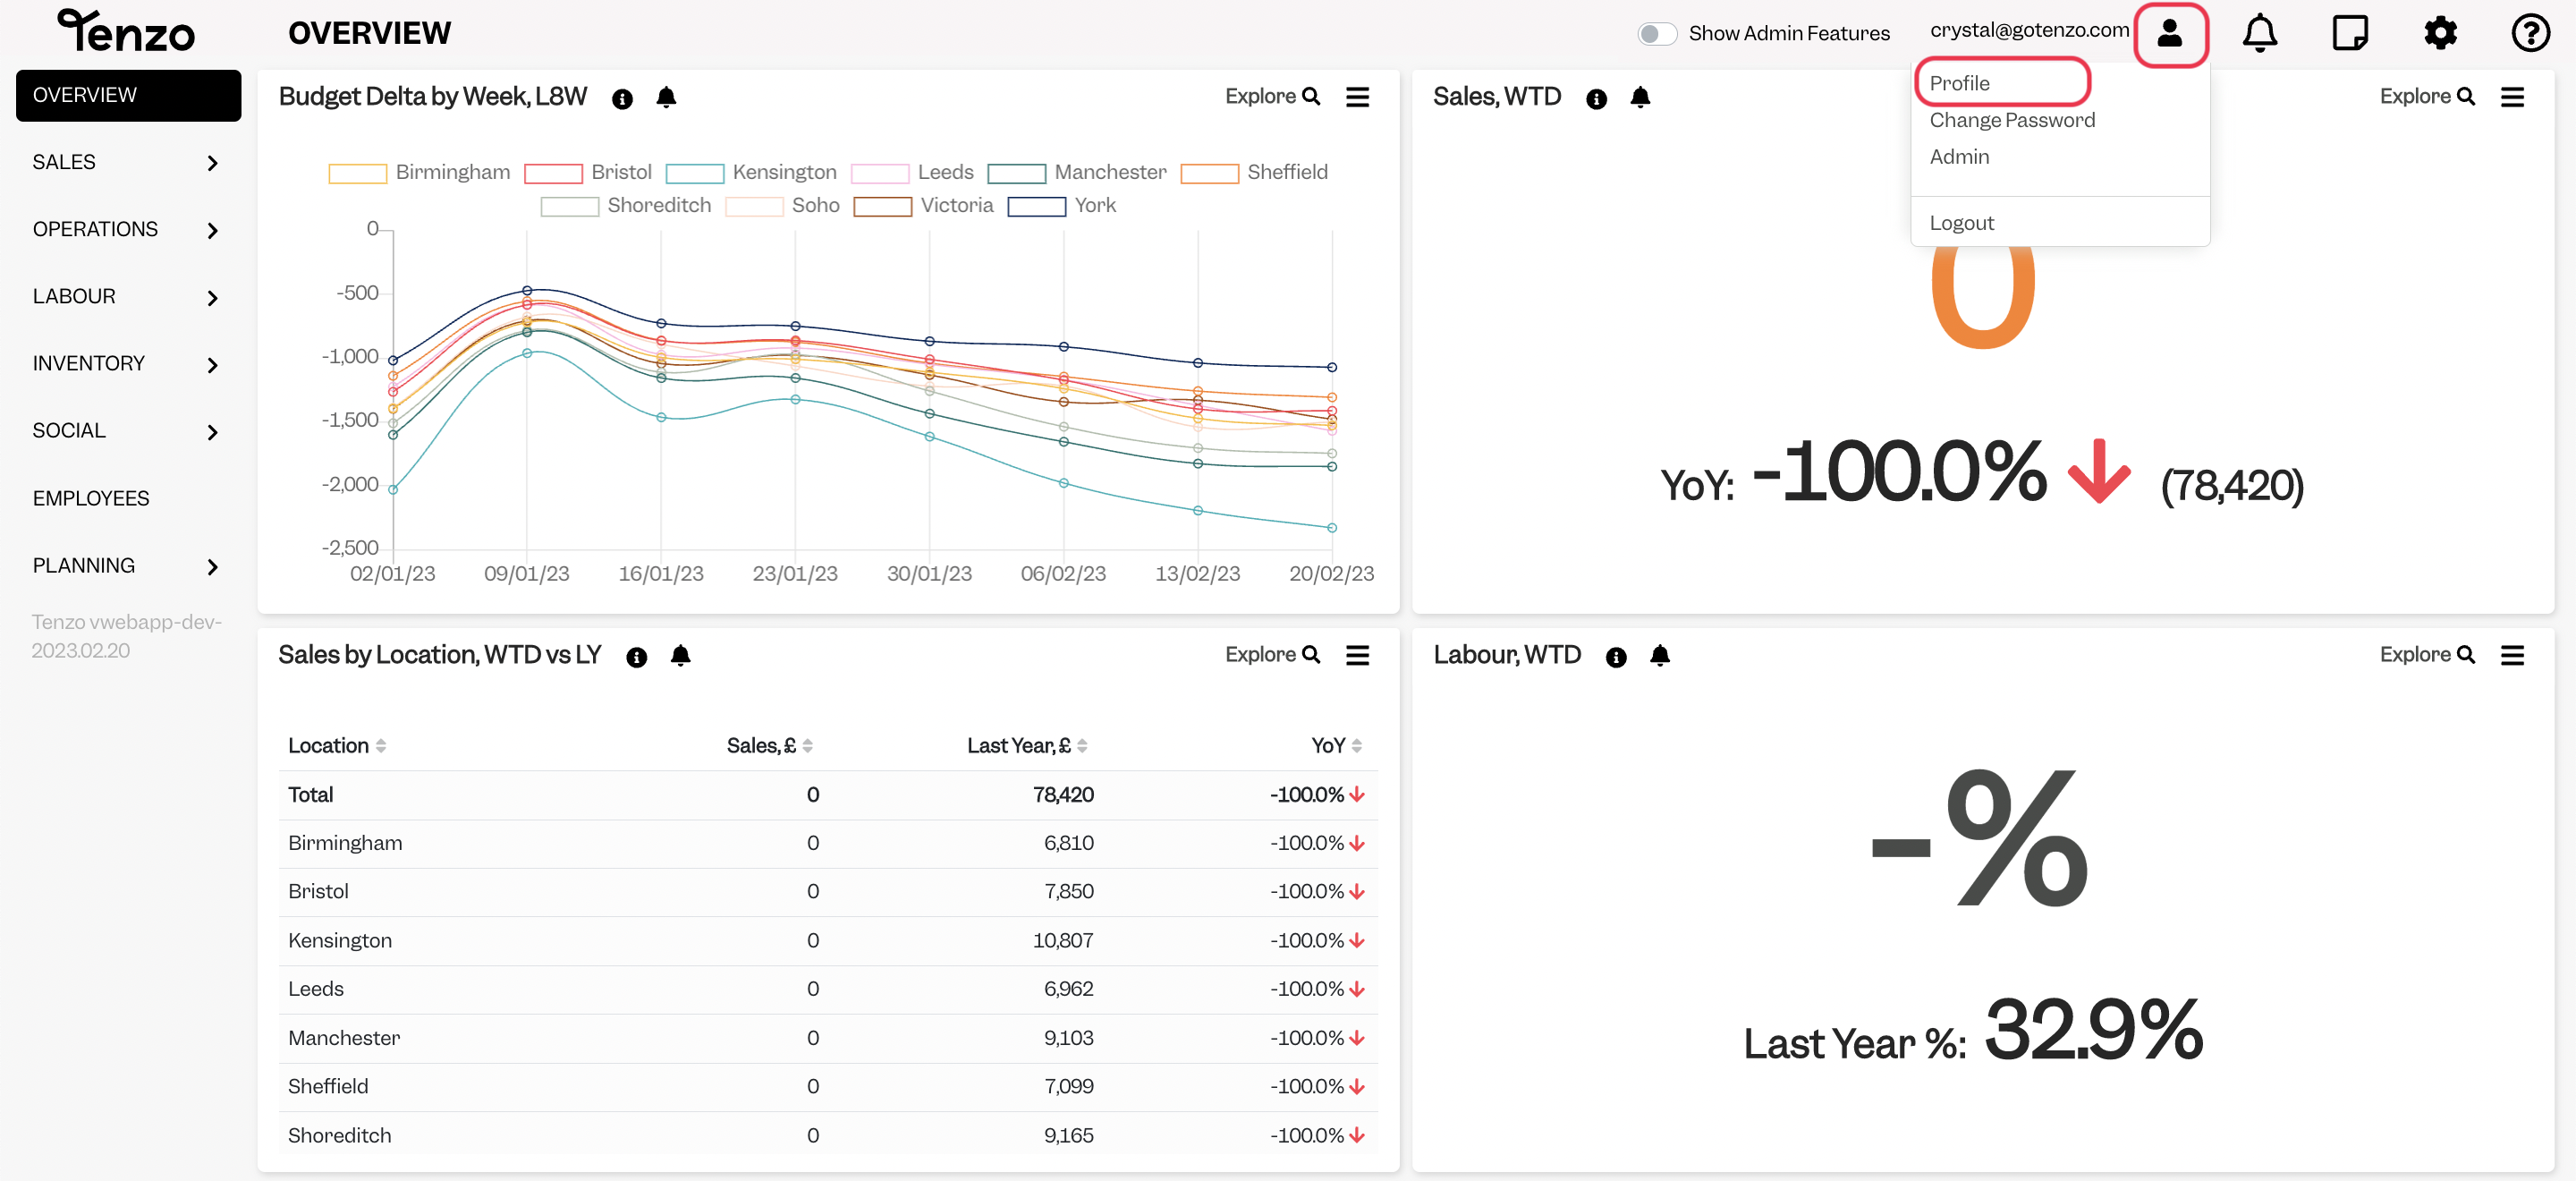Expand the PLANNING sidebar section
This screenshot has height=1181, width=2576.
pos(127,566)
